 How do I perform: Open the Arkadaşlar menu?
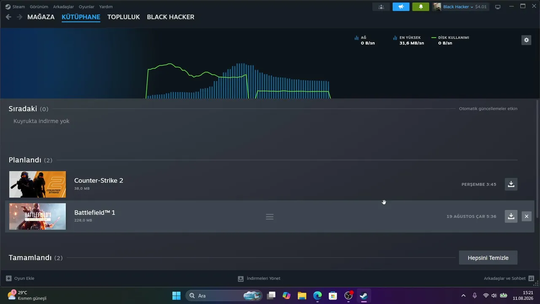(x=63, y=7)
